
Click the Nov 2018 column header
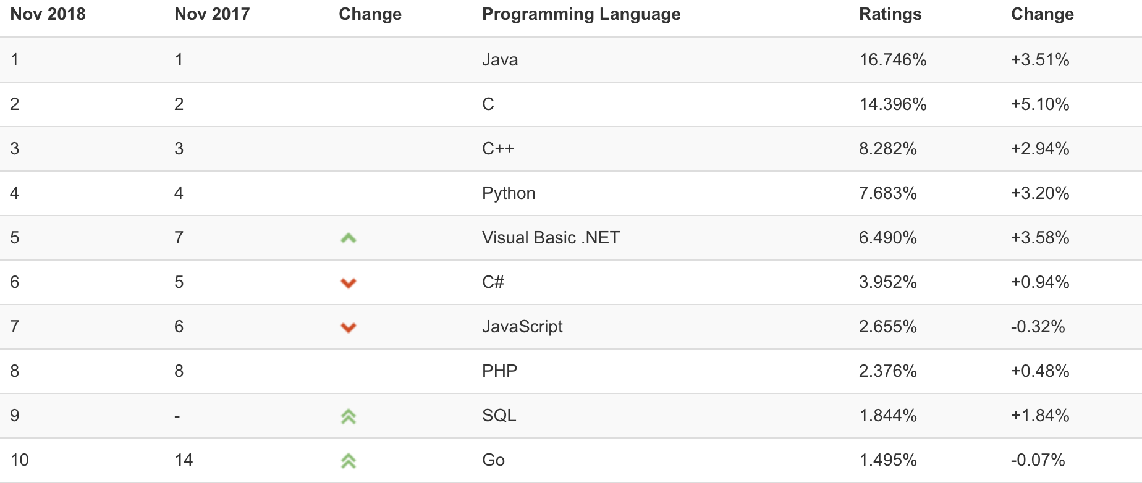48,14
